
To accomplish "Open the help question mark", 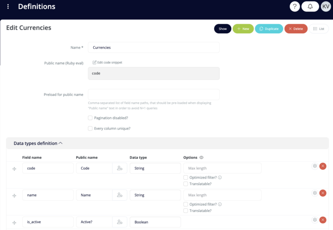I will point(294,6).
